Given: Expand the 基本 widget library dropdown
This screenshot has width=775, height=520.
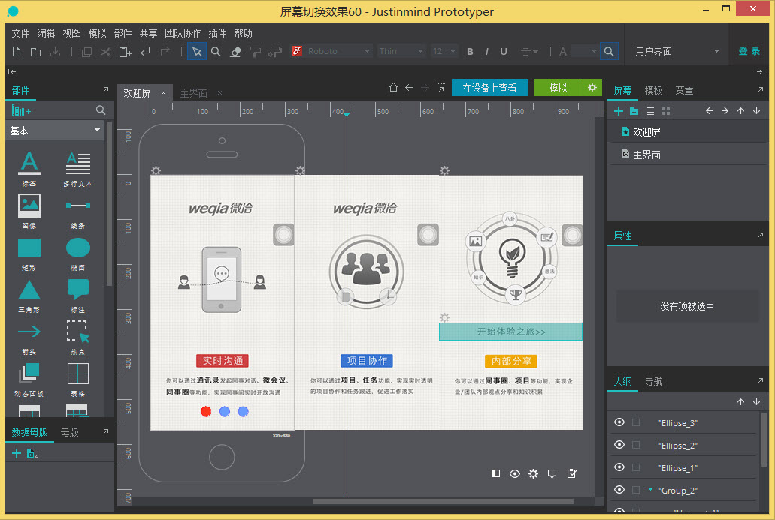Looking at the screenshot, I should (x=55, y=131).
